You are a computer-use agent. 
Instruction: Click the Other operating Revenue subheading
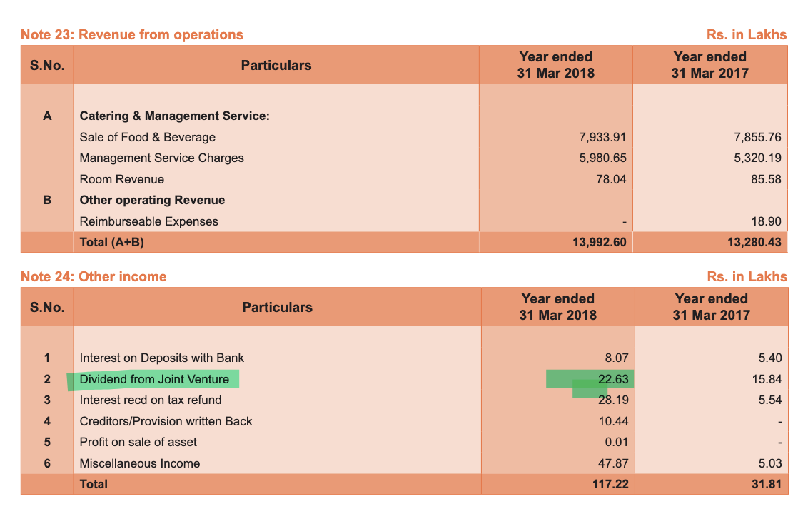point(152,200)
